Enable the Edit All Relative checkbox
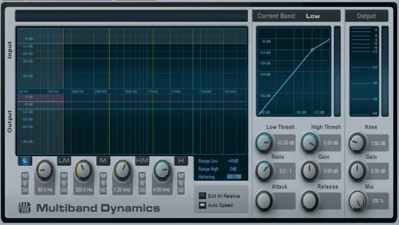399x225 pixels. click(x=202, y=195)
